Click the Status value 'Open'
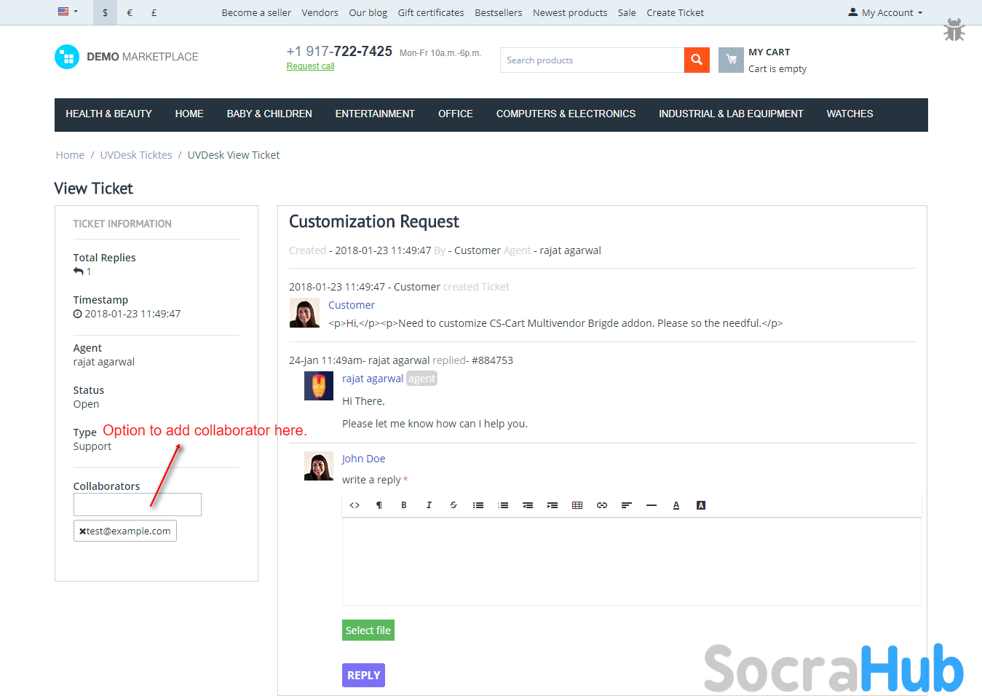 tap(86, 404)
